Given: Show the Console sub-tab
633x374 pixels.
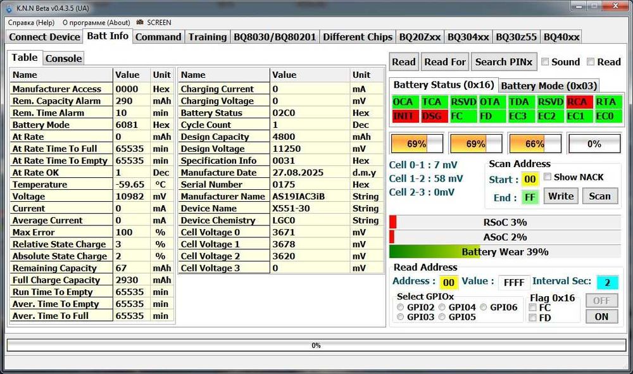Looking at the screenshot, I should tap(63, 58).
